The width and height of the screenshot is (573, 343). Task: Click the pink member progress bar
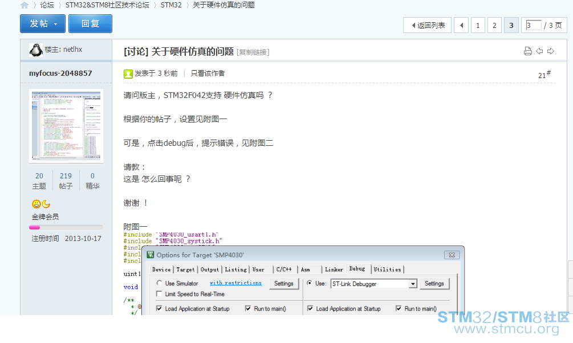[35, 227]
